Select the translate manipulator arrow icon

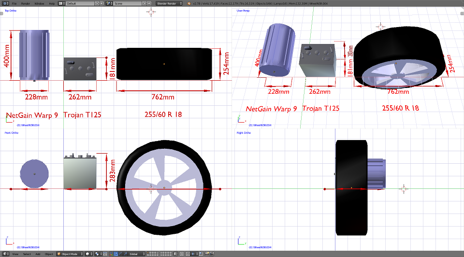click(116, 254)
